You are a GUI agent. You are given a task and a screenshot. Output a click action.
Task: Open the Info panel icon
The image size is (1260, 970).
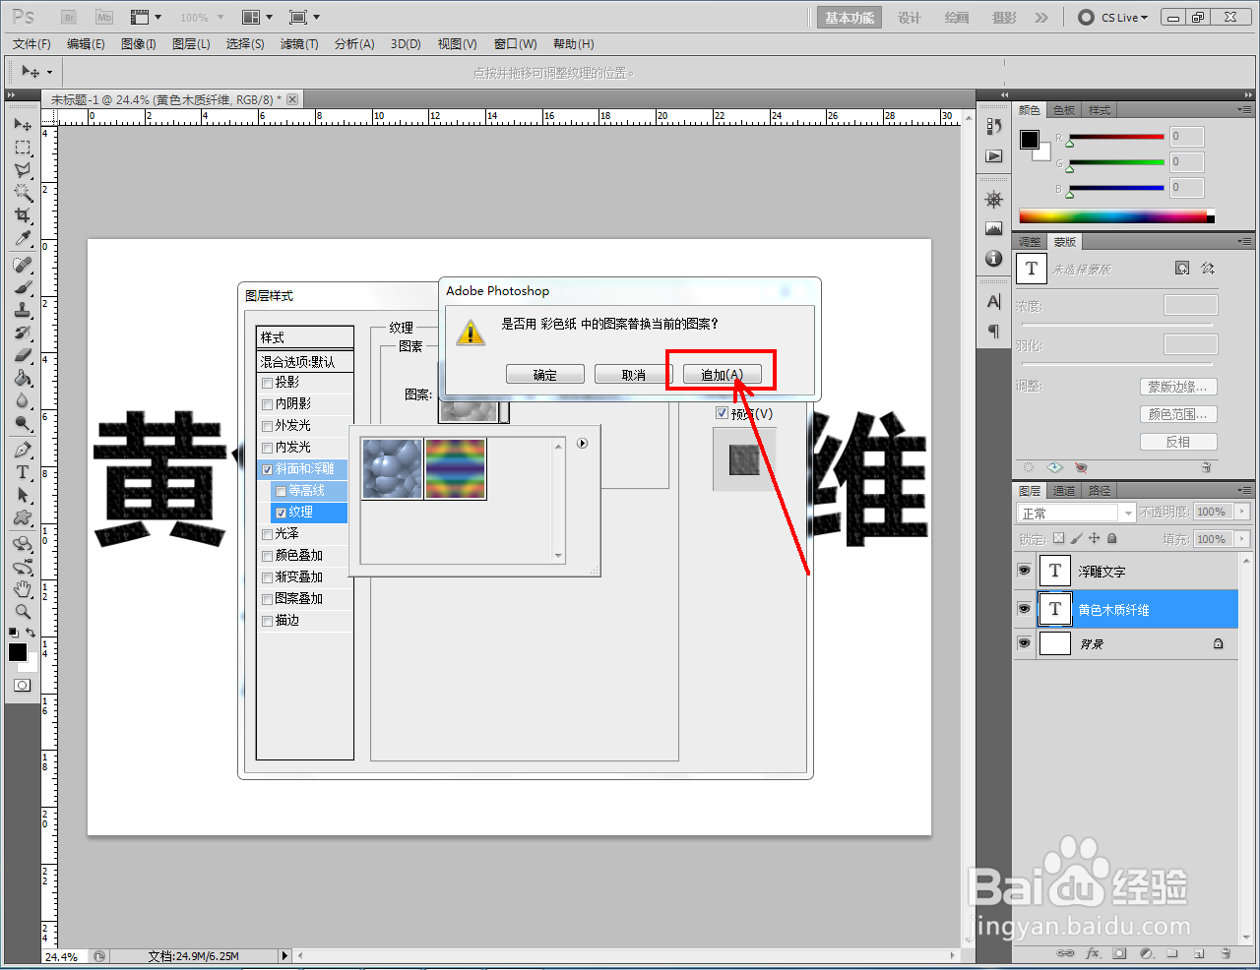click(x=994, y=259)
